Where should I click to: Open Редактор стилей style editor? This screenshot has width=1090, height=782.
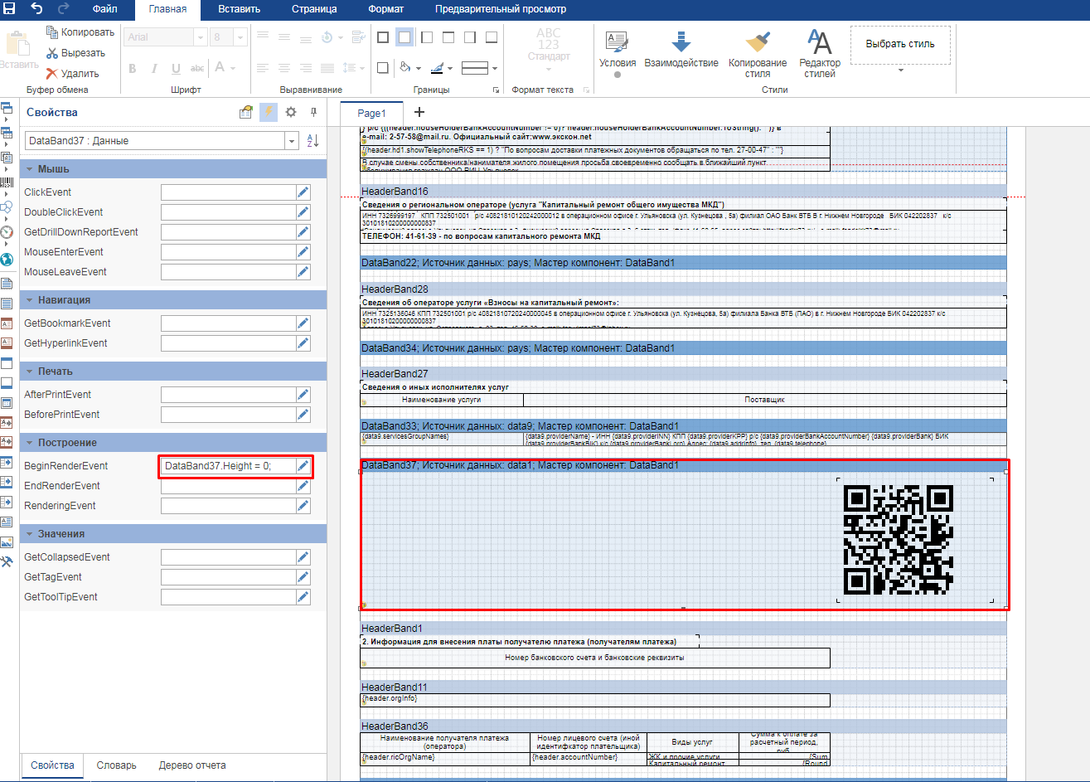point(820,54)
